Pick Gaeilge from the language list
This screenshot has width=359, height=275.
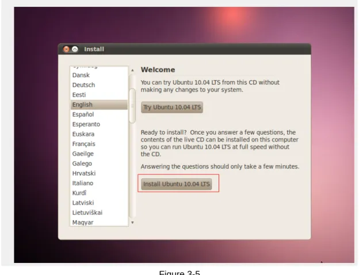tap(99, 154)
